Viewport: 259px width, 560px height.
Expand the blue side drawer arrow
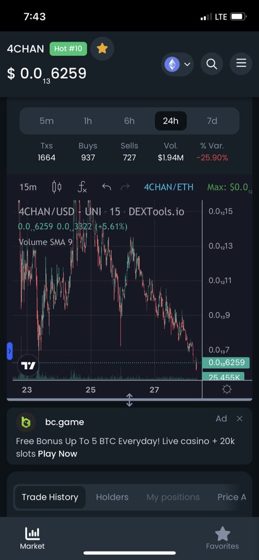click(x=10, y=351)
